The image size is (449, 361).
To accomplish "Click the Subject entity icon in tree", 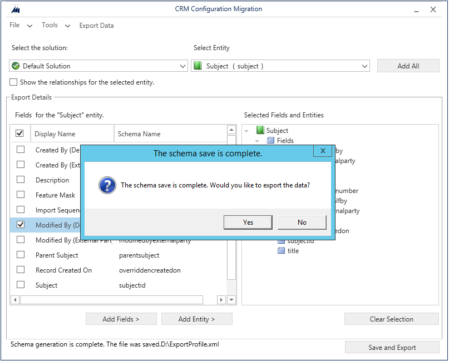I will pos(260,130).
